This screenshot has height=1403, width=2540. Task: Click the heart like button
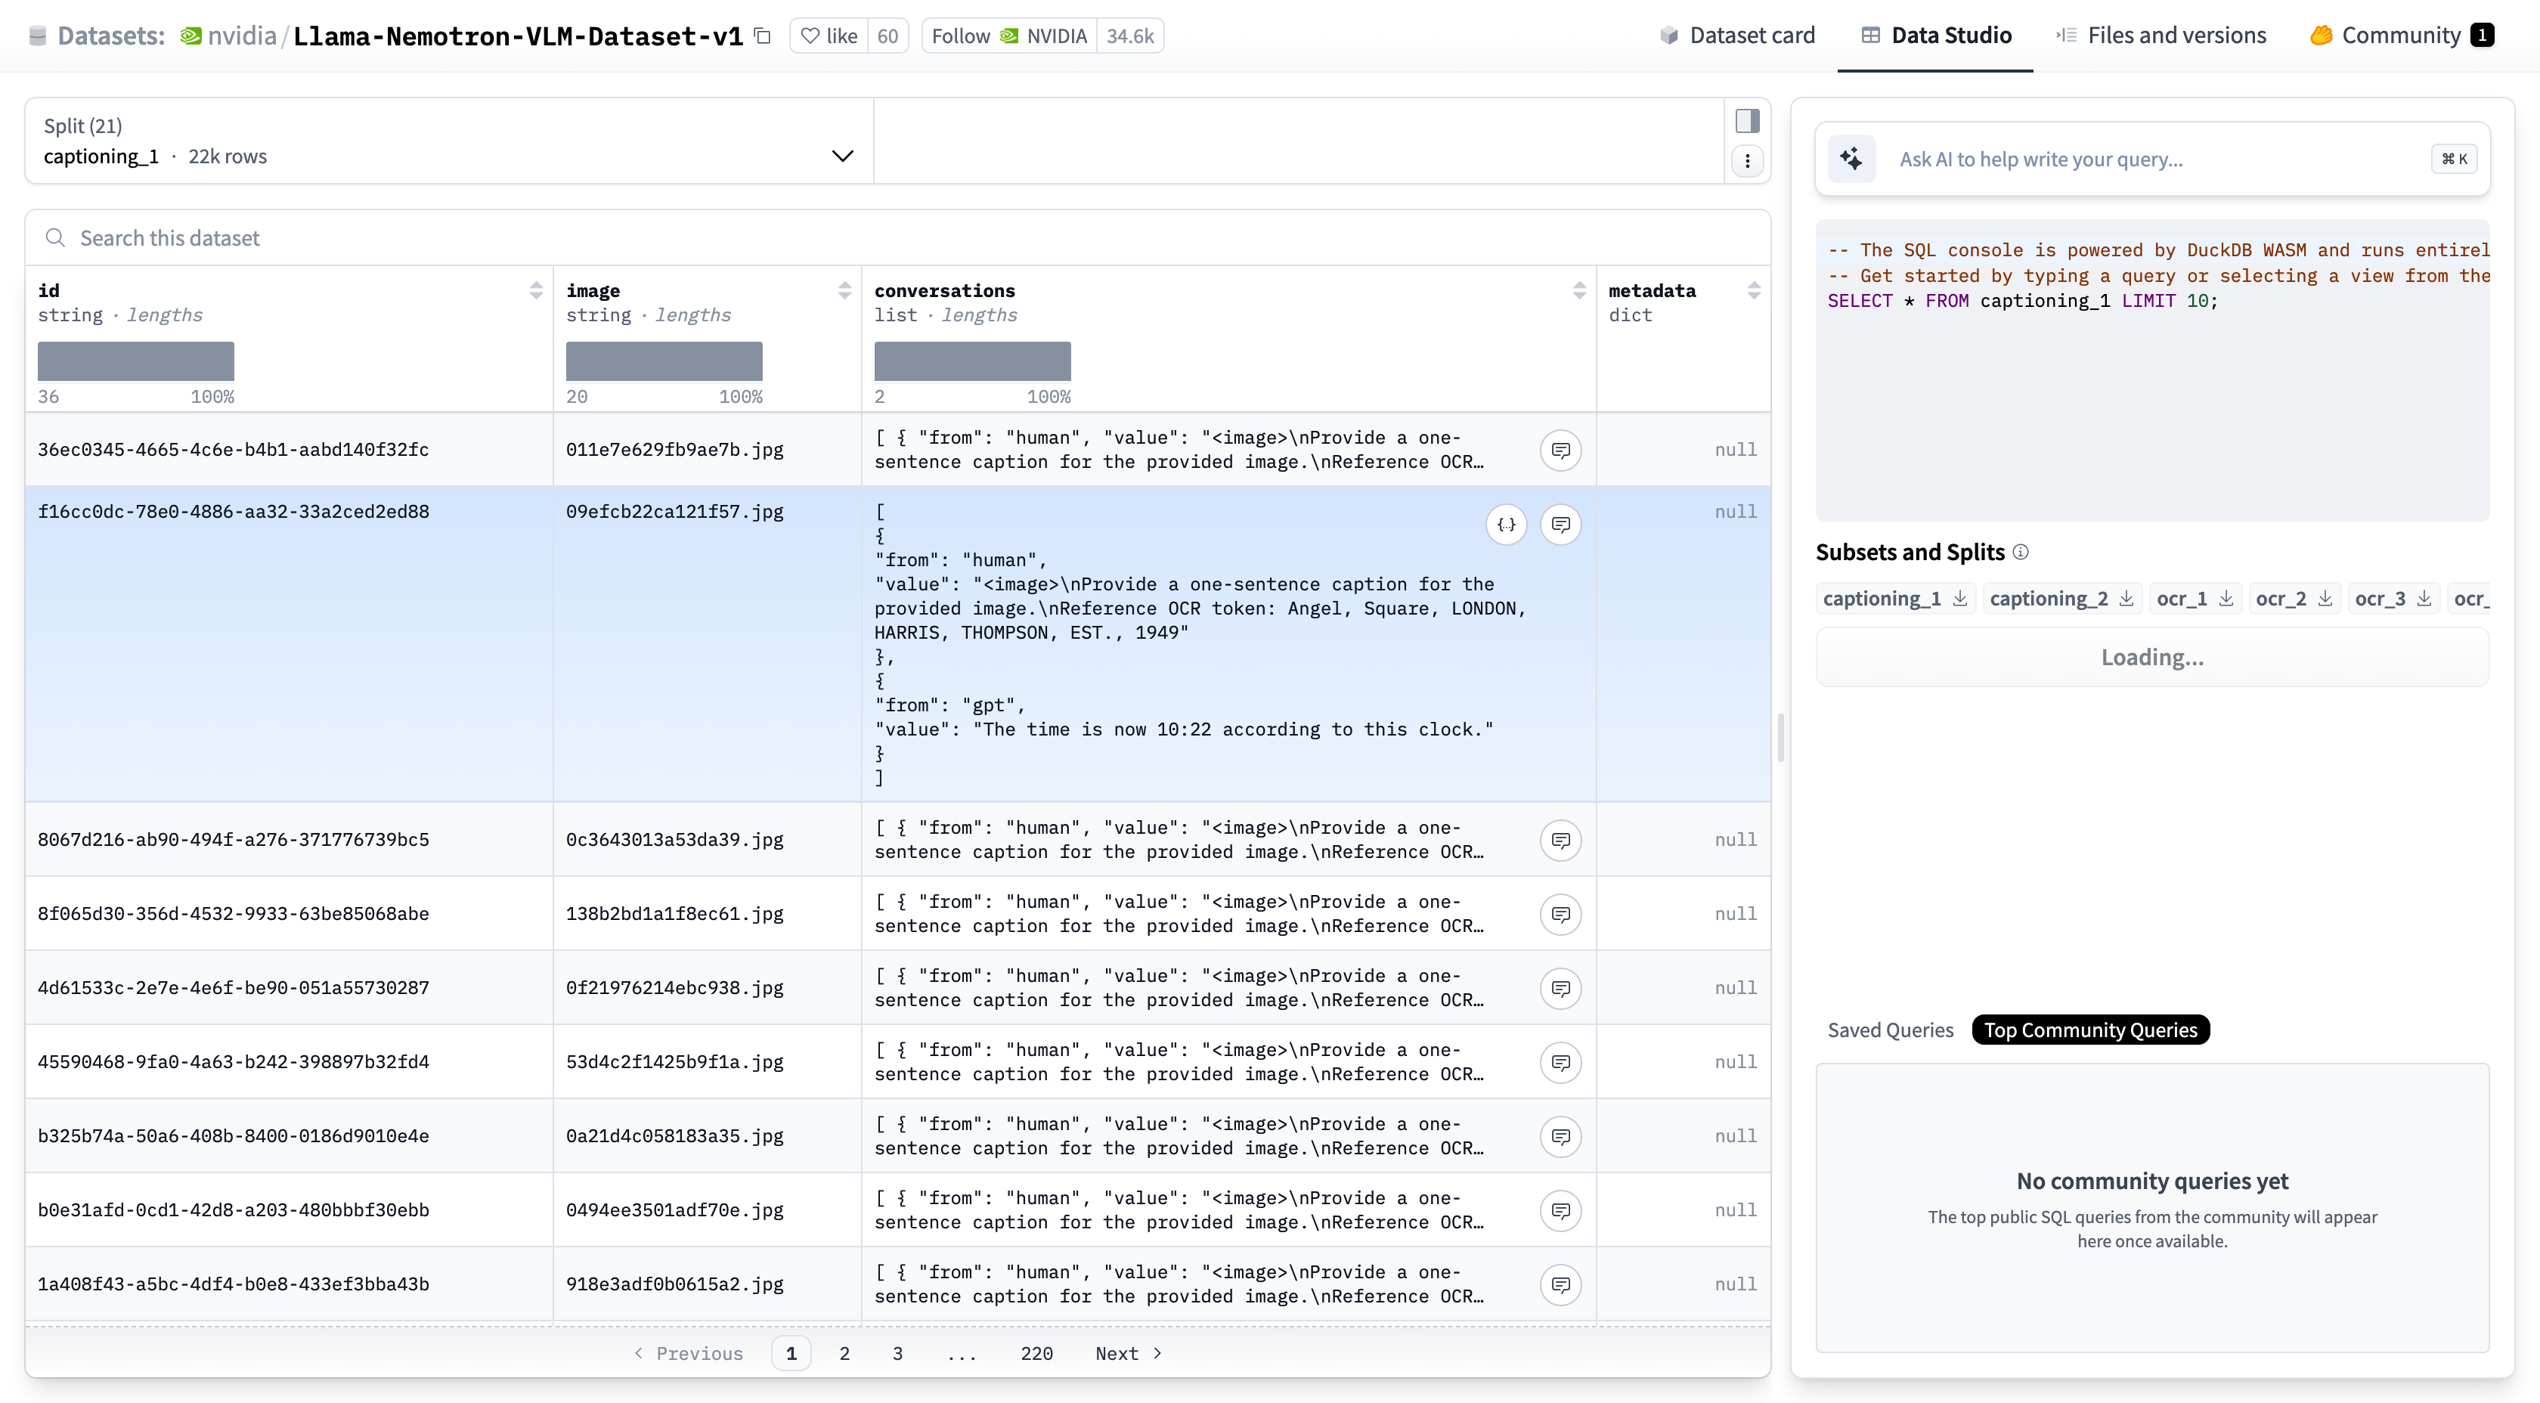829,36
